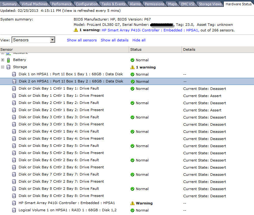Viewport: 254px width, 215px height.
Task: Click the warning triangle in system summary
Action: [x=76, y=30]
